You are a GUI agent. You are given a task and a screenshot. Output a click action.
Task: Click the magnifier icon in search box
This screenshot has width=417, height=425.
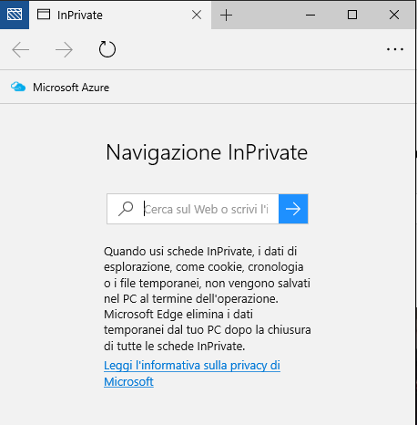click(x=126, y=209)
